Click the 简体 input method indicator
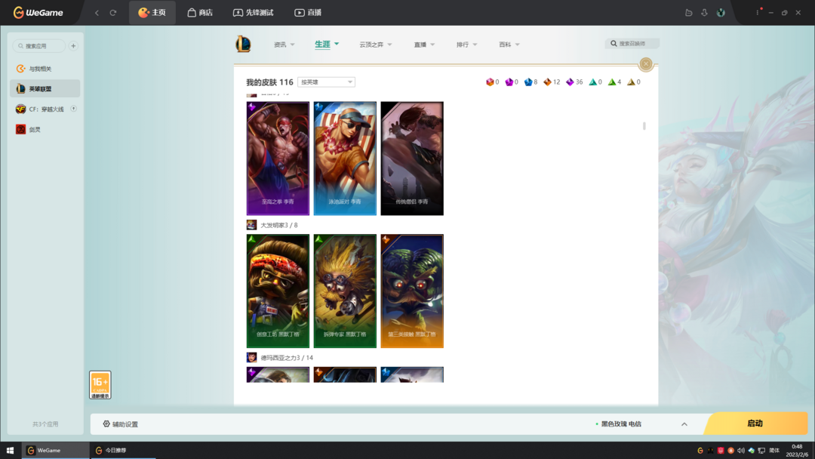 (774, 451)
